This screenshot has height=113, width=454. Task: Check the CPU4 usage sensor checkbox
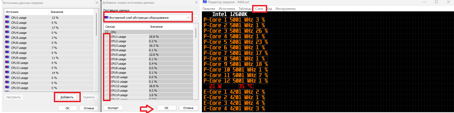pyautogui.click(x=107, y=50)
